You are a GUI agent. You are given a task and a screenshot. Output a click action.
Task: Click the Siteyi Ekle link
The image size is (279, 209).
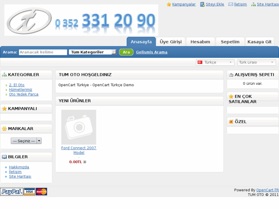[215, 4]
